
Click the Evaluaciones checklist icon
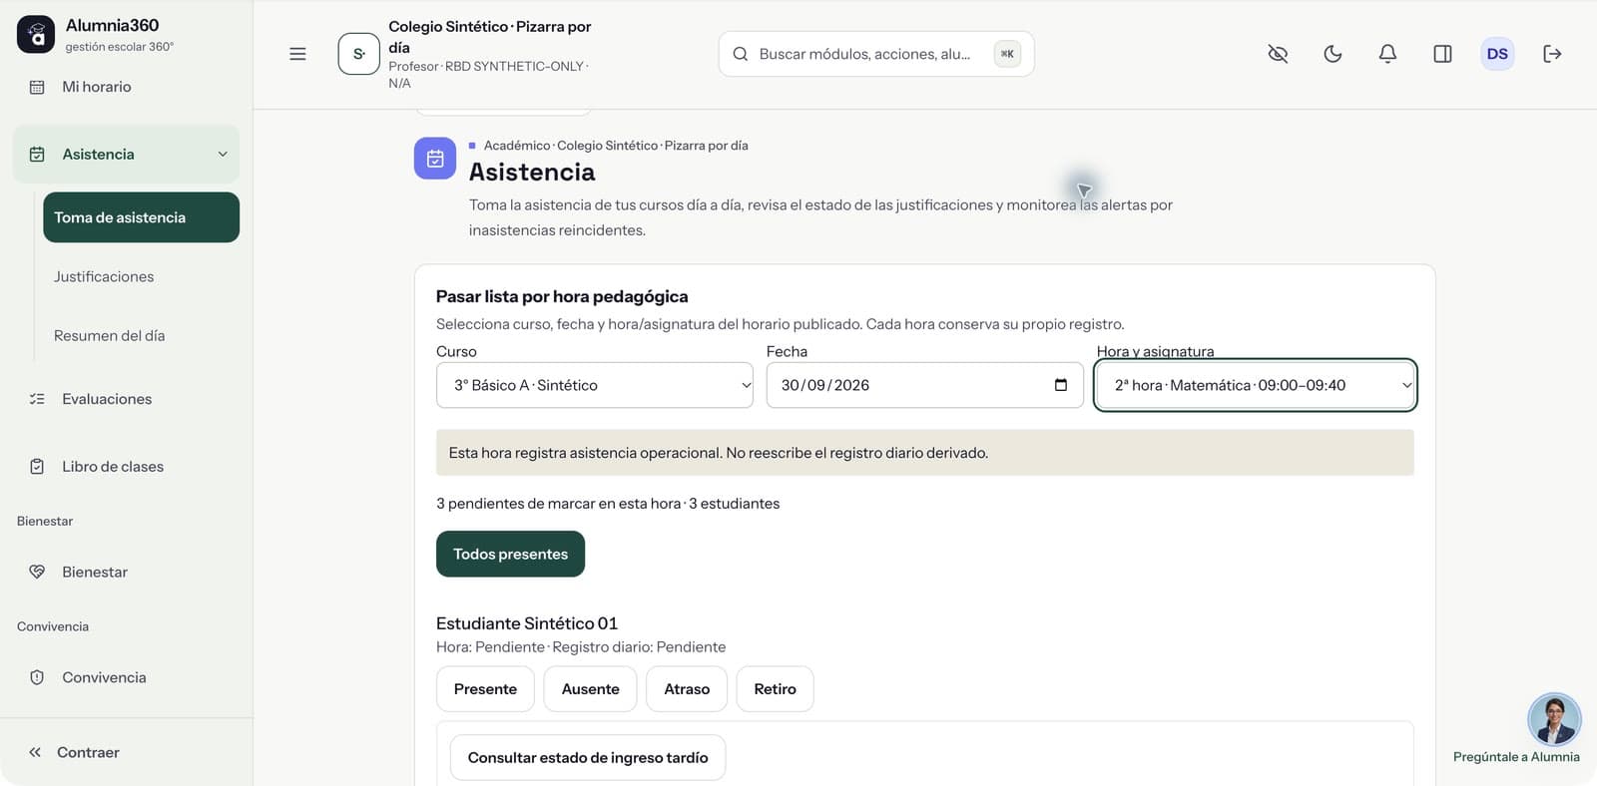(x=37, y=399)
